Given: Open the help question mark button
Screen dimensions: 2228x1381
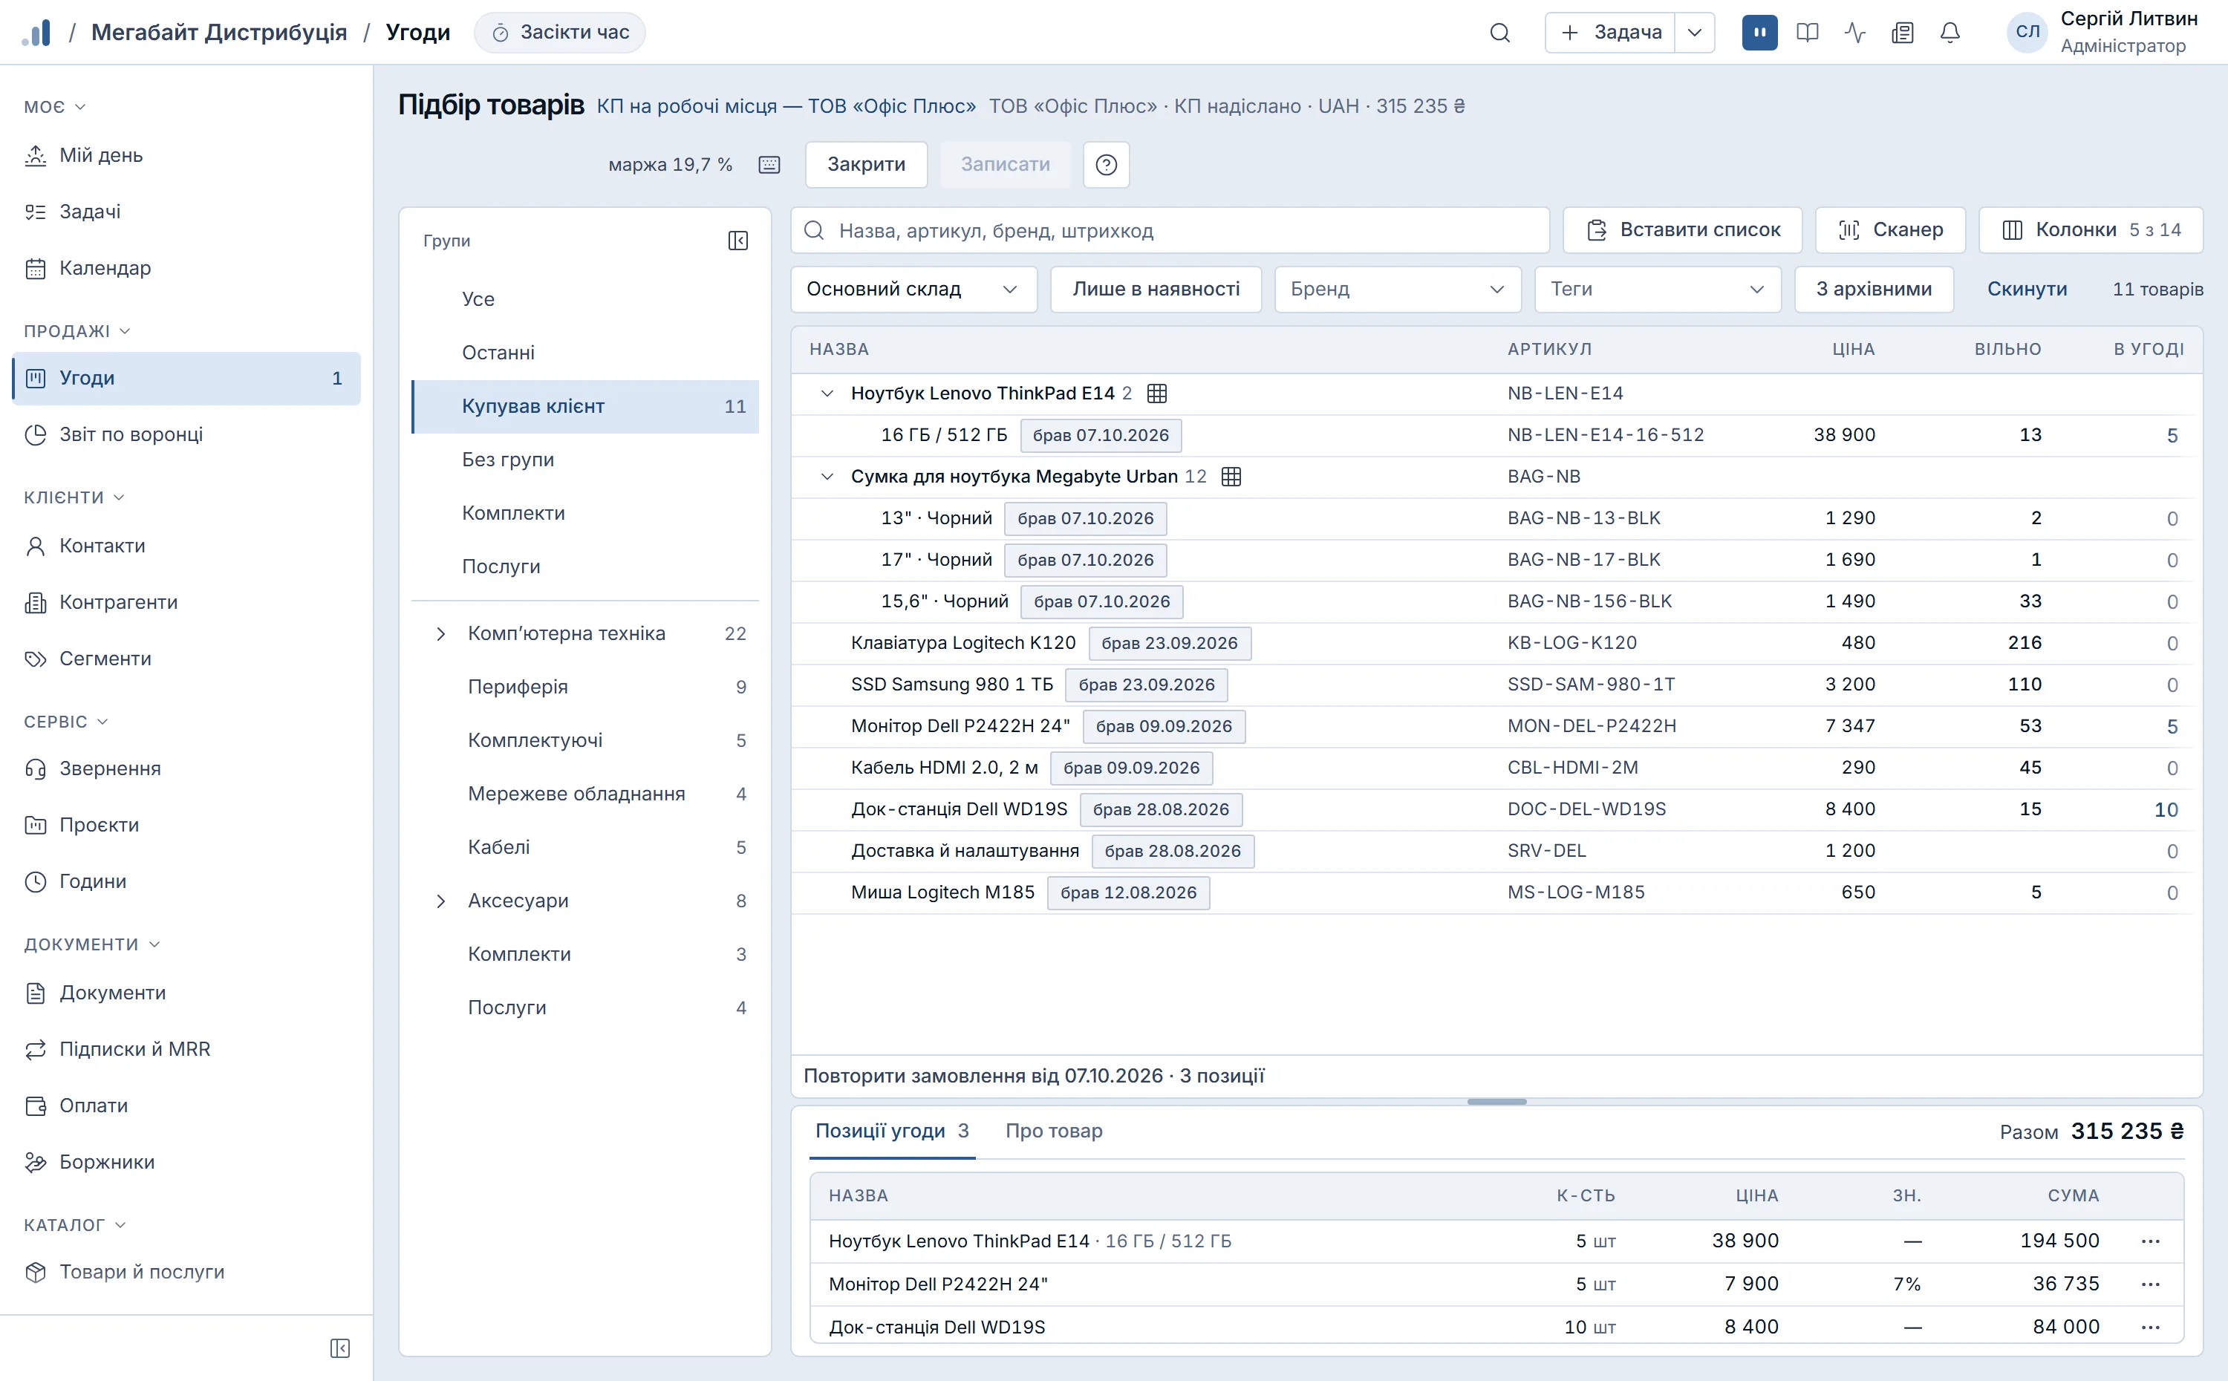Looking at the screenshot, I should pos(1105,164).
